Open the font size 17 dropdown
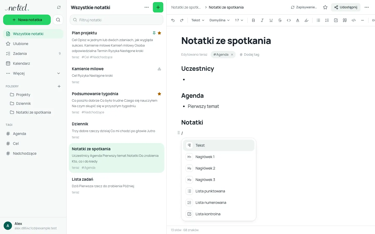The image size is (375, 234). (x=239, y=20)
